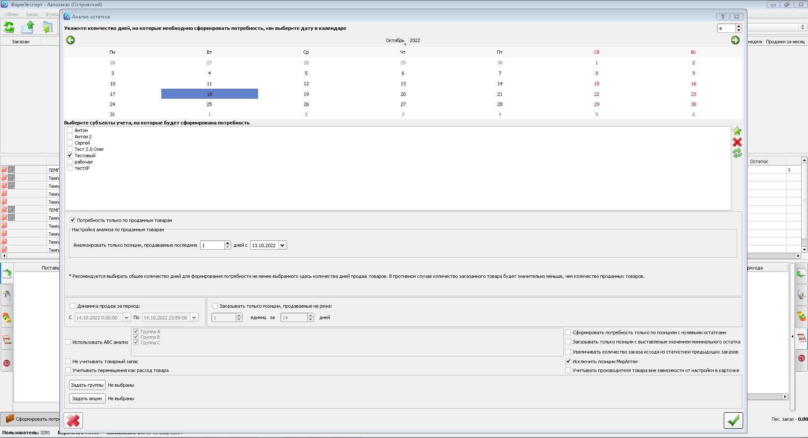Click the green star select-all icon
Viewport: 808px width, 438px height.
tap(737, 131)
